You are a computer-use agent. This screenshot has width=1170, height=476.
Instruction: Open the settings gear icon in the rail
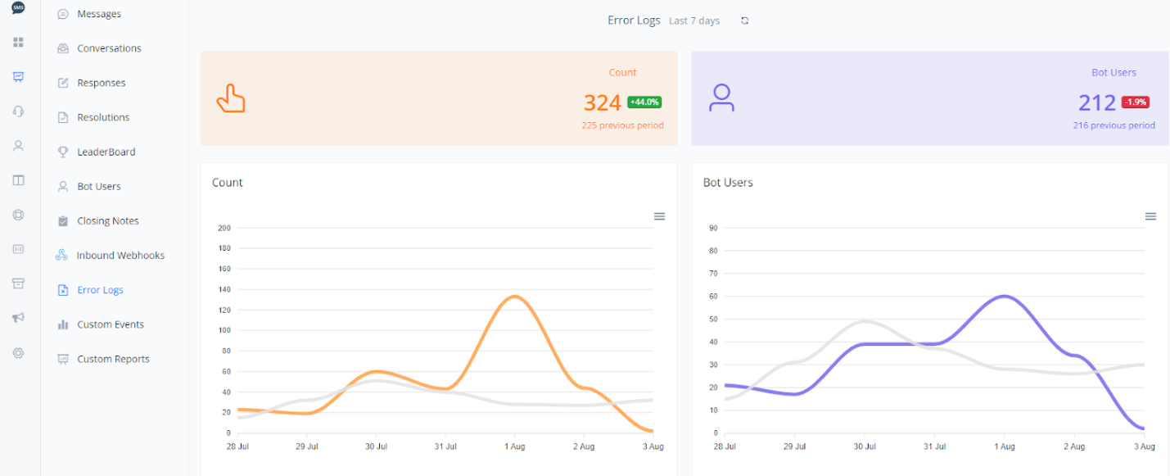[18, 352]
